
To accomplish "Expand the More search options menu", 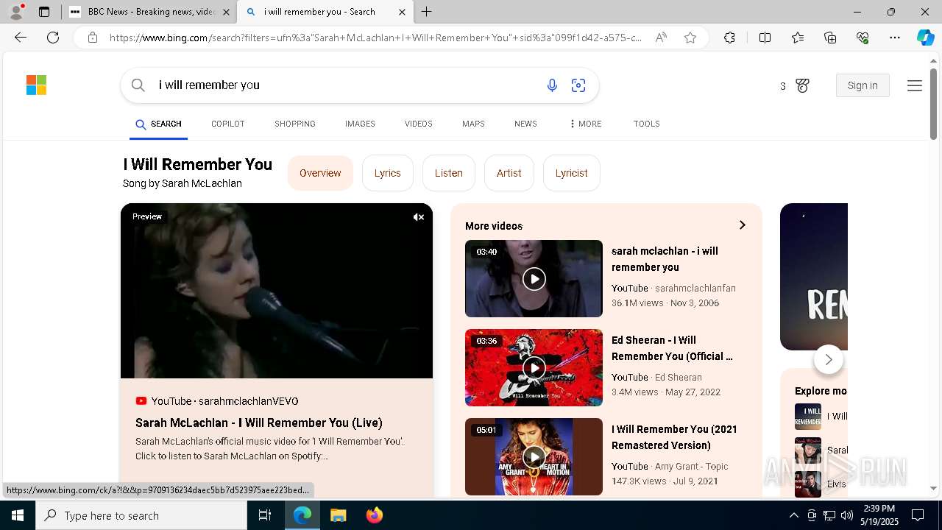I will [x=585, y=124].
